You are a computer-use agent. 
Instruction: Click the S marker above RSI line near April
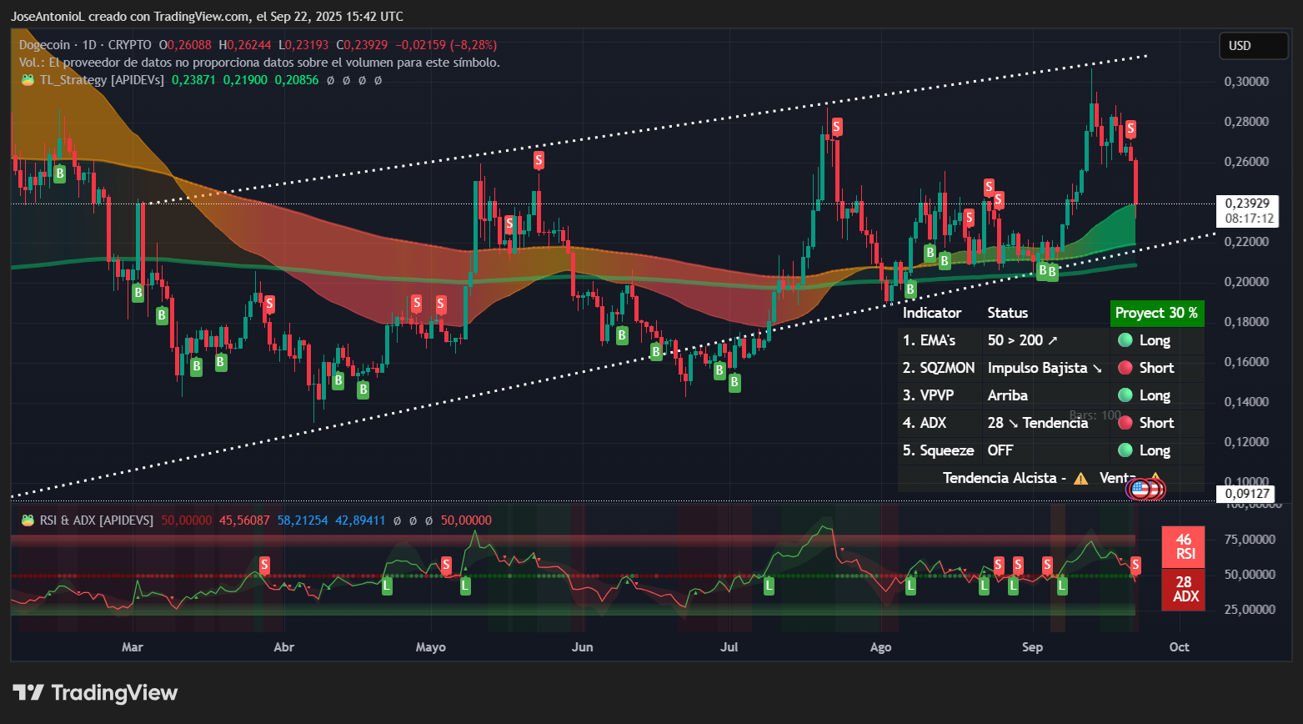coord(264,566)
